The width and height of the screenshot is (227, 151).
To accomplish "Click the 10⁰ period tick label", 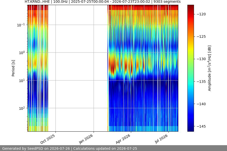I will tap(22, 53).
